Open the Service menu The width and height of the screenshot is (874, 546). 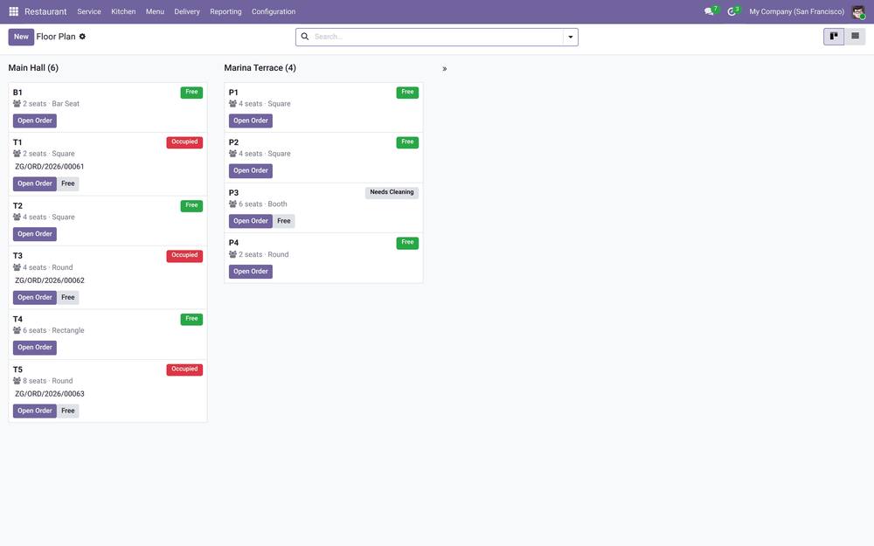pos(89,11)
